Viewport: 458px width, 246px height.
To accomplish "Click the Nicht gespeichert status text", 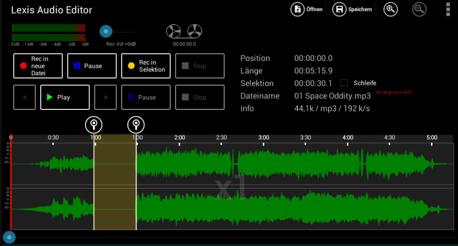I will coord(394,92).
